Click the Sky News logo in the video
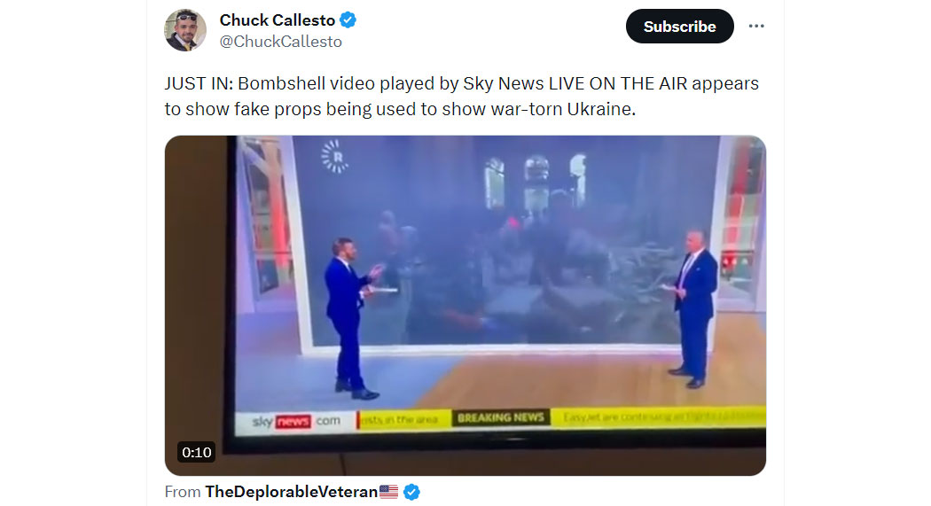 [295, 421]
